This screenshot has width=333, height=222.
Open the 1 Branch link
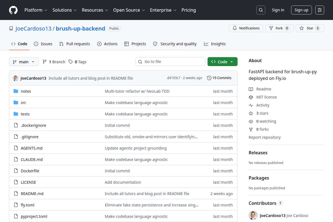[54, 62]
